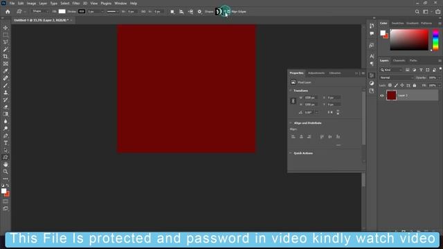
Task: Toggle the width-height link in Transform
Action: [293, 101]
